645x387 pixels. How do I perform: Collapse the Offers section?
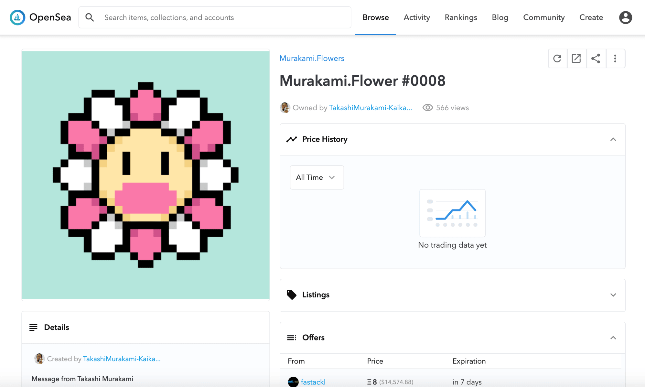click(x=613, y=338)
